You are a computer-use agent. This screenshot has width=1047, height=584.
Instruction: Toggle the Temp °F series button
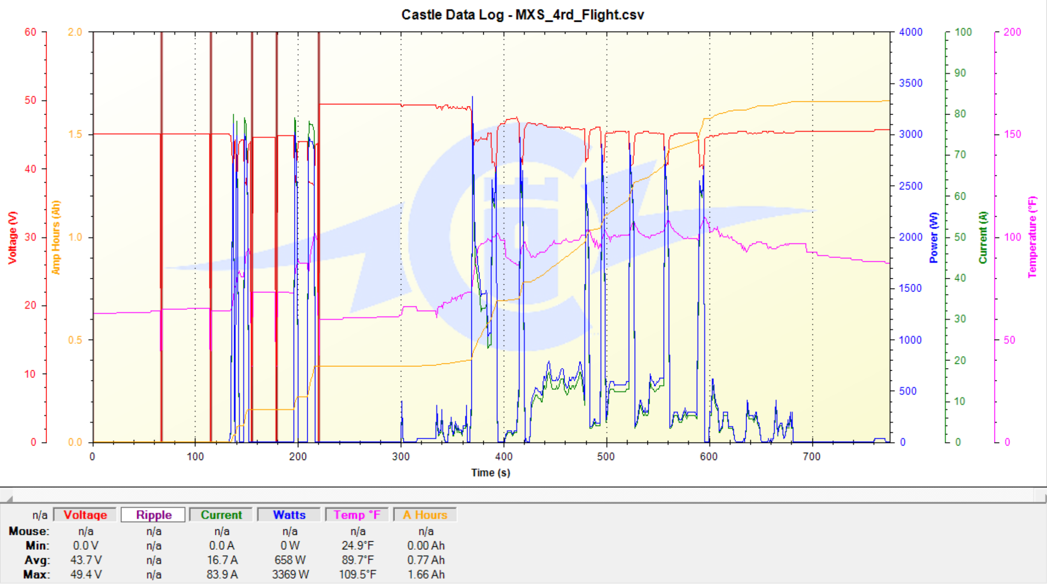[x=357, y=515]
